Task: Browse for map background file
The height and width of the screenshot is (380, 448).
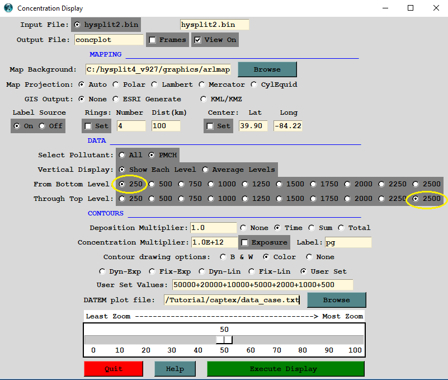Action: (x=267, y=69)
